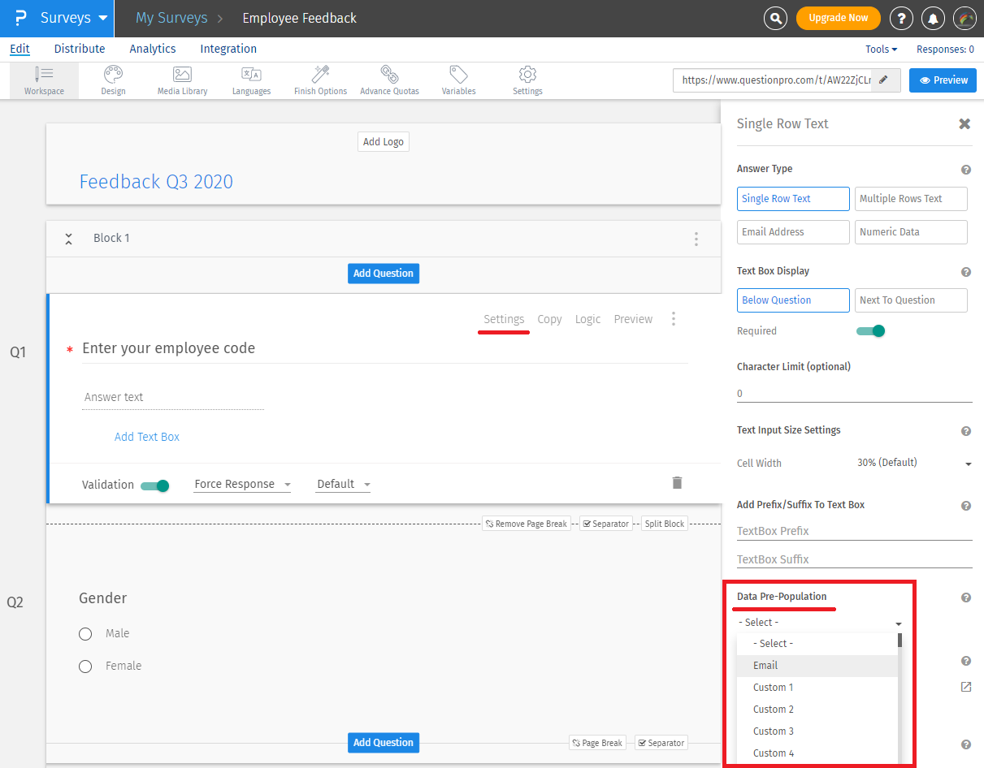This screenshot has width=984, height=768.
Task: Open Advance Quotas tool
Action: click(389, 80)
